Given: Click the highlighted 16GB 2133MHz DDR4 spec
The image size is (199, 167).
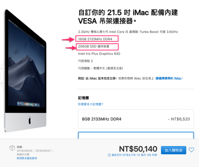Looking at the screenshot, I should (x=95, y=39).
